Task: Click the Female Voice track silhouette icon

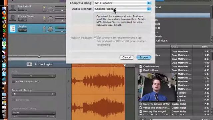Action: (13, 18)
